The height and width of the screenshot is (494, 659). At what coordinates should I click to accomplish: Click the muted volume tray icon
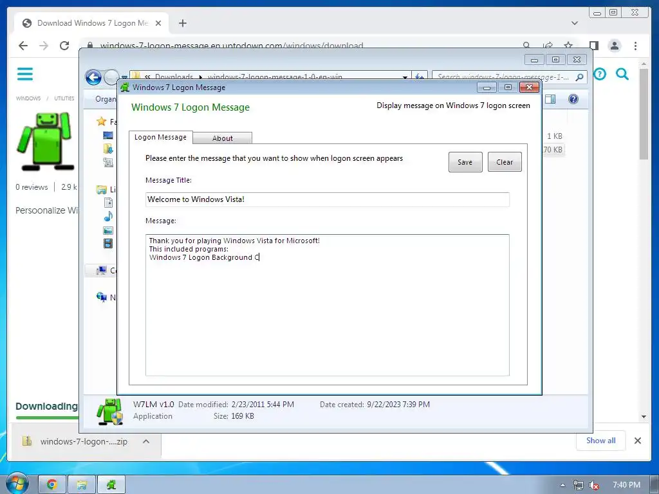[594, 485]
